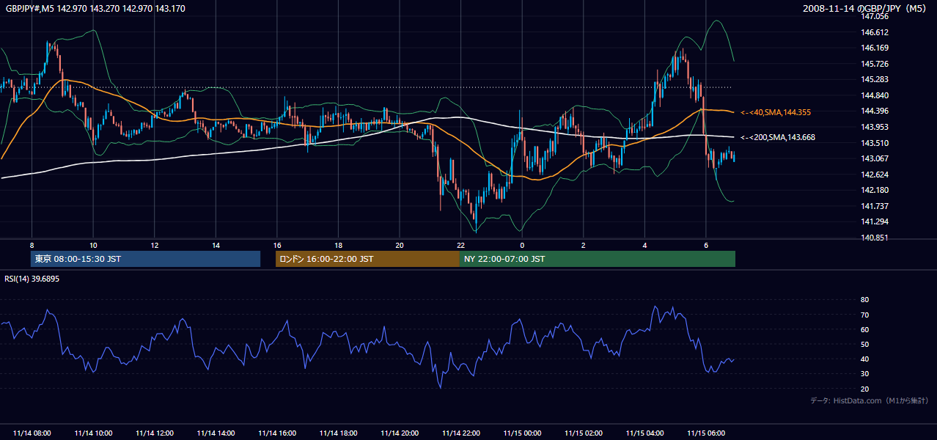The height and width of the screenshot is (440, 937).
Task: Click hour tick 4 under price chart
Action: click(644, 245)
